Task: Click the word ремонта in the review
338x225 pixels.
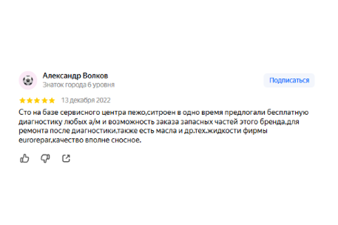Action: tap(30, 131)
